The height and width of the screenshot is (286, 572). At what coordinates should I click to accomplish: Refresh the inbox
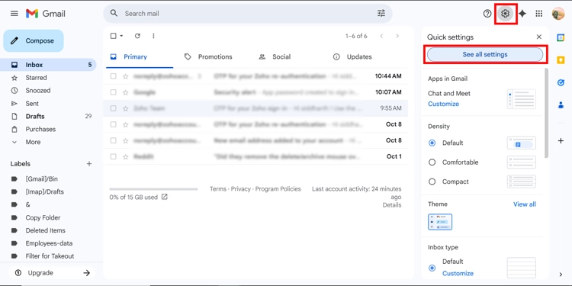137,36
